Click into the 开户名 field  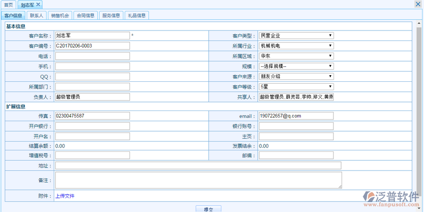coord(92,136)
